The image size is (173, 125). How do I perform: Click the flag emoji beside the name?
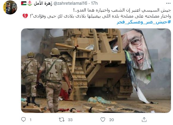tap(24, 3)
